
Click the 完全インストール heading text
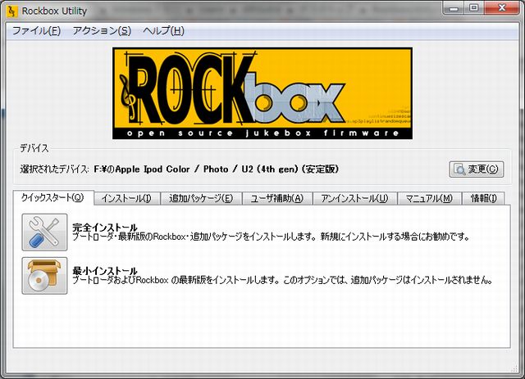(105, 228)
